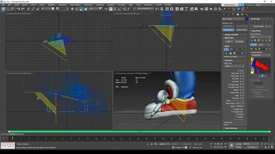Select the Unlink Selection tool

(x=33, y=9)
